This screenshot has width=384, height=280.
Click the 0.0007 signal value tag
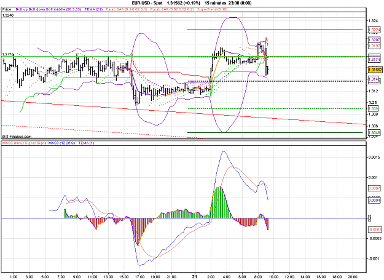pos(374,188)
